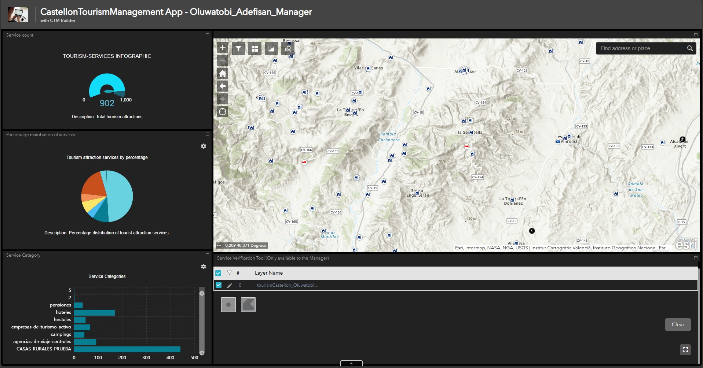
Task: Toggle the filter icon in layer header
Action: pos(229,273)
